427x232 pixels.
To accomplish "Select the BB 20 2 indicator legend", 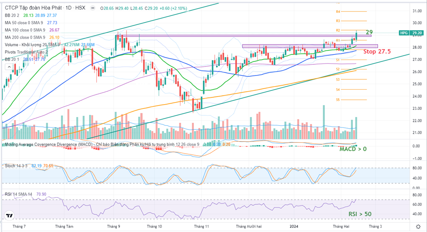I will click(12, 15).
